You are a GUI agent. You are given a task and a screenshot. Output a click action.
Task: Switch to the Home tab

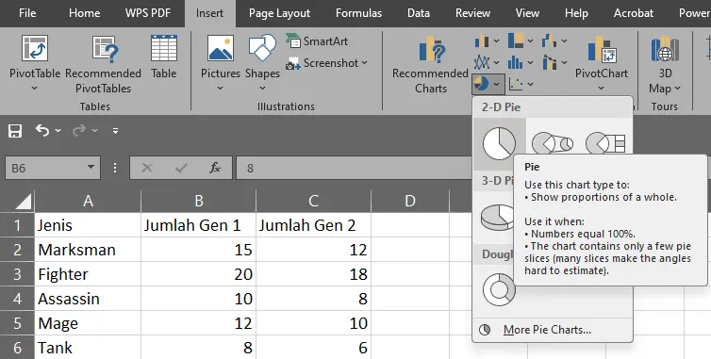tap(84, 13)
